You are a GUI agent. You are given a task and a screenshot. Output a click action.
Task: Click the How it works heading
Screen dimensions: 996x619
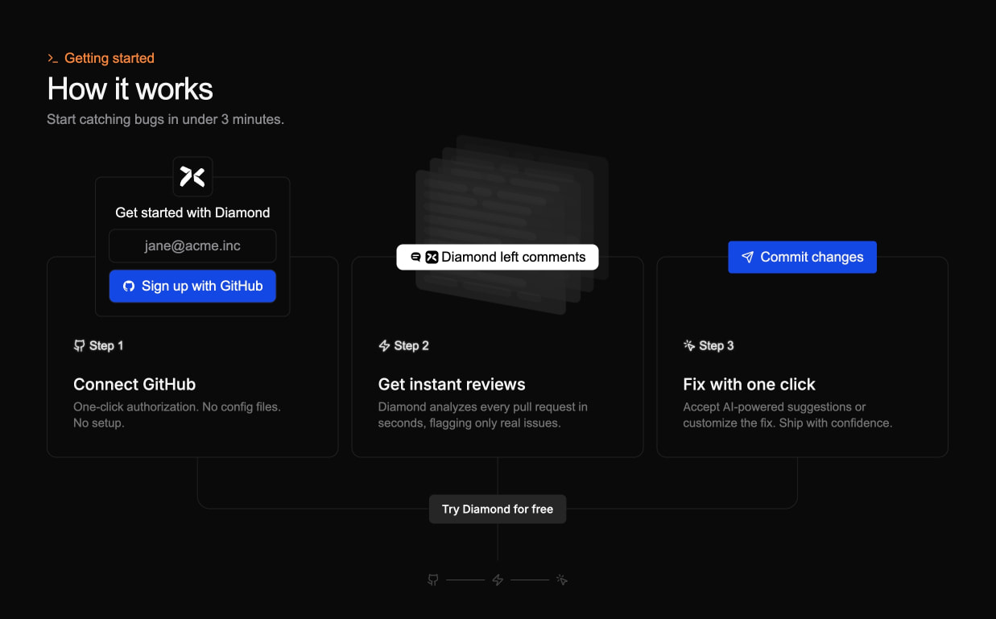coord(130,89)
